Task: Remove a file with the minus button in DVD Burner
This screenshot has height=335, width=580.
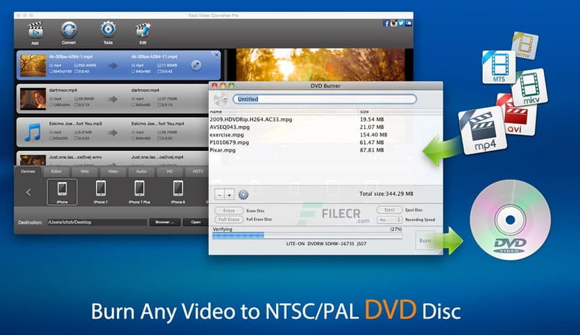Action: coord(219,194)
